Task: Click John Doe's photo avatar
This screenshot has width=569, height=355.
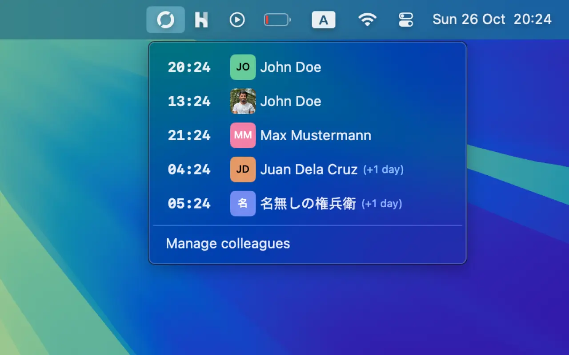Action: [243, 101]
